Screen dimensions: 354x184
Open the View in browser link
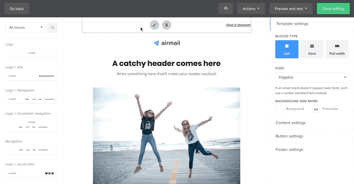238,25
